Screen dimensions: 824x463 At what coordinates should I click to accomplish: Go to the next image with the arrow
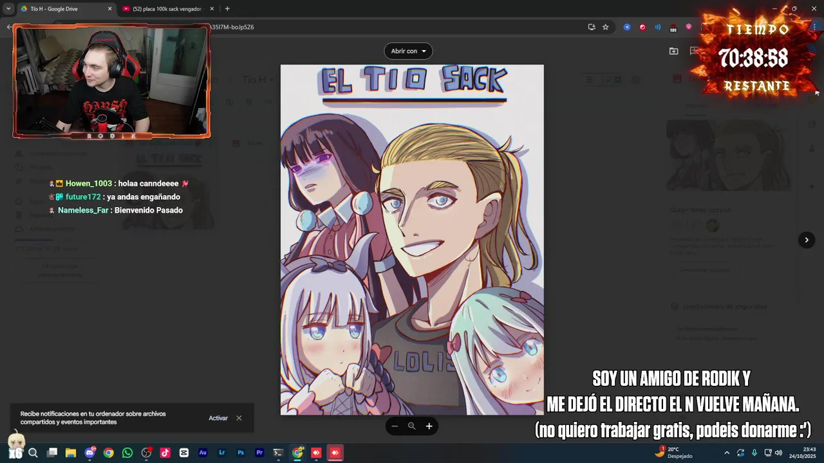[x=807, y=240]
